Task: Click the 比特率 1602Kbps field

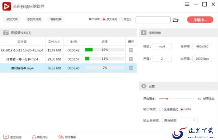Action: [x=202, y=59]
